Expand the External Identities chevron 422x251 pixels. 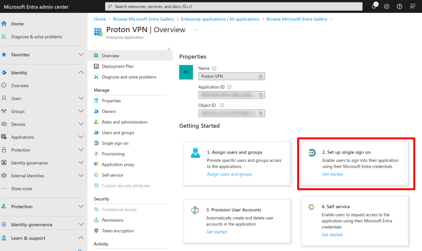pos(81,176)
